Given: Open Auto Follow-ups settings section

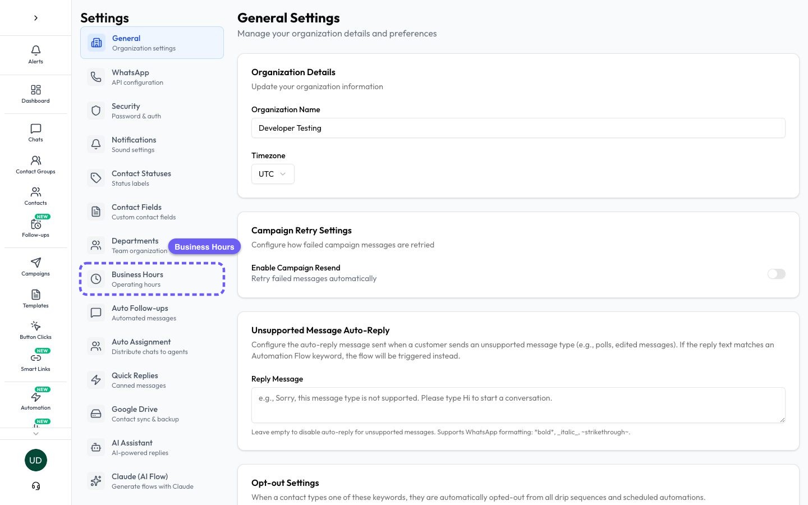Looking at the screenshot, I should [x=152, y=313].
